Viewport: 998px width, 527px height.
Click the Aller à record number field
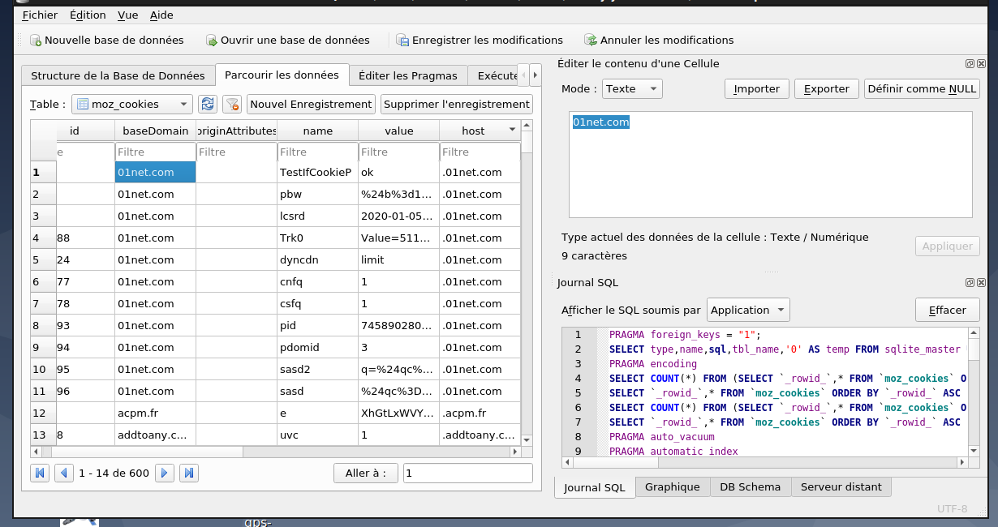pyautogui.click(x=467, y=473)
